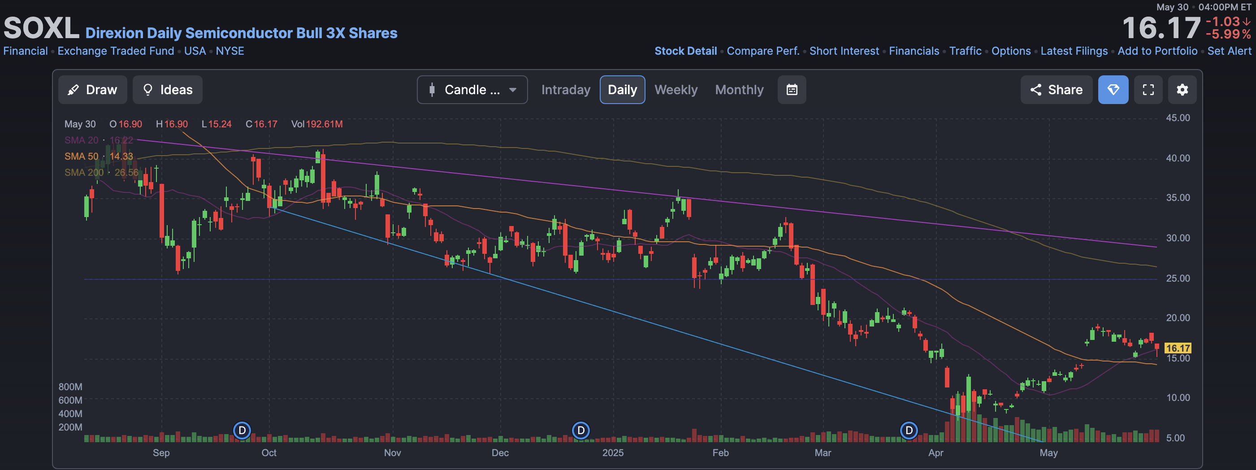Open chart settings gear
Viewport: 1256px width, 470px height.
click(x=1182, y=90)
